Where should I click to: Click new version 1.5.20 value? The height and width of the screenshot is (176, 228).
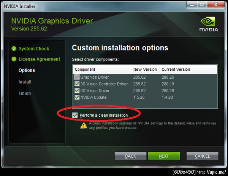tap(139, 97)
